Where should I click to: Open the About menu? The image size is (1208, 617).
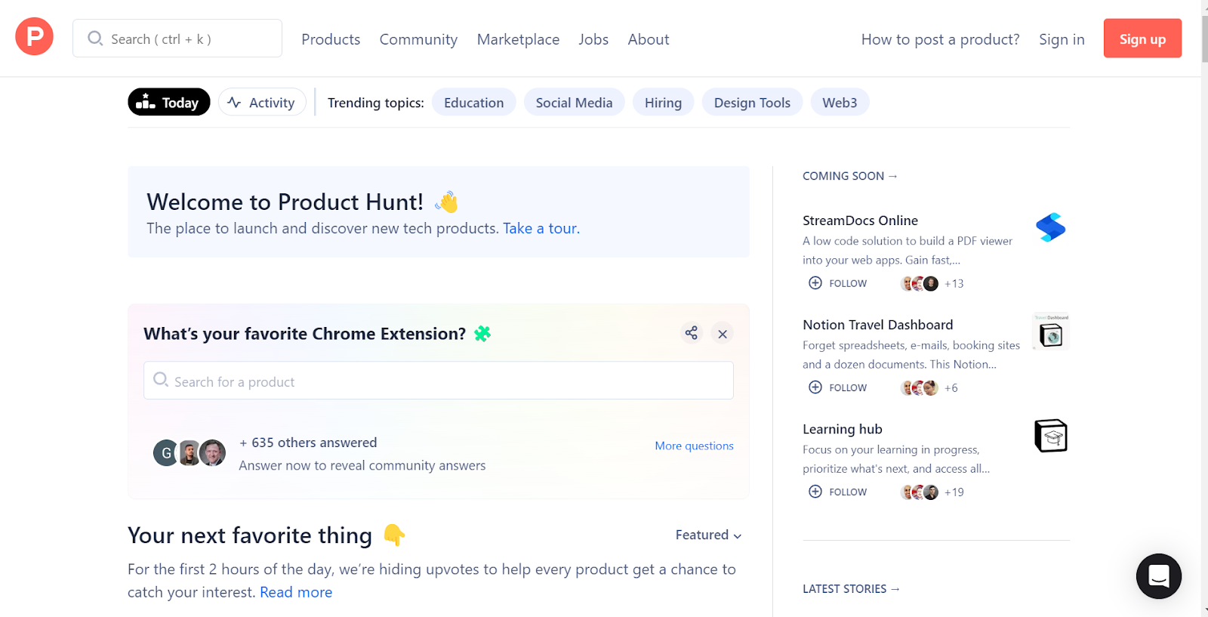tap(649, 39)
